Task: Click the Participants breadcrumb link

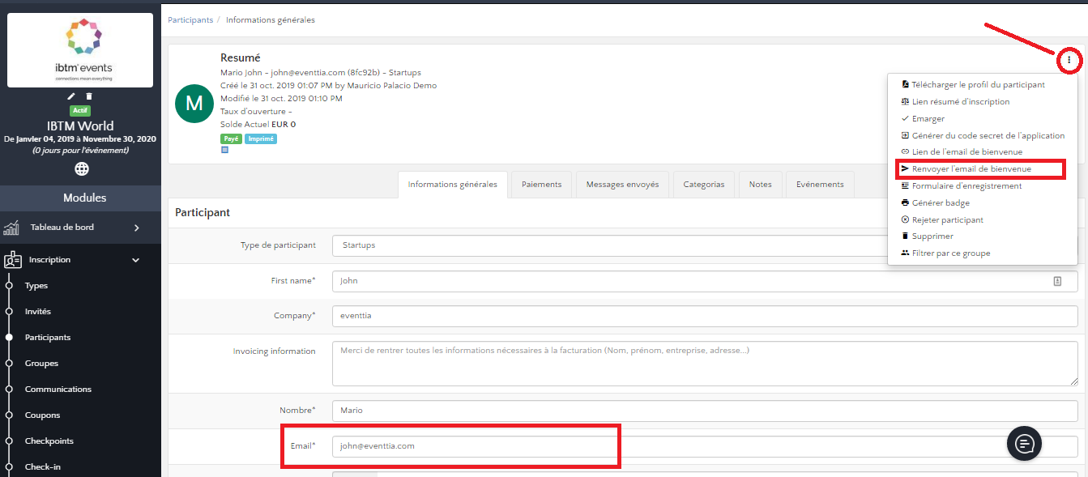Action: [190, 19]
